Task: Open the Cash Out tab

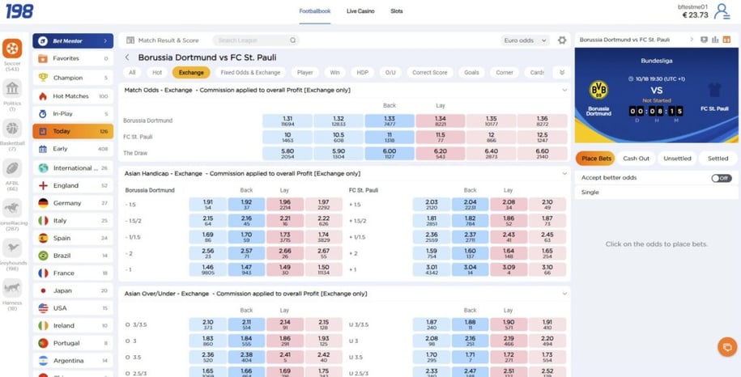Action: (x=636, y=159)
